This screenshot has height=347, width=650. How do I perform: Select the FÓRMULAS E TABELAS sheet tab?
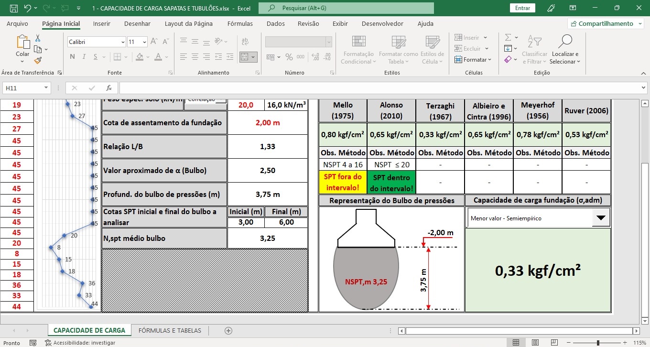tap(170, 330)
